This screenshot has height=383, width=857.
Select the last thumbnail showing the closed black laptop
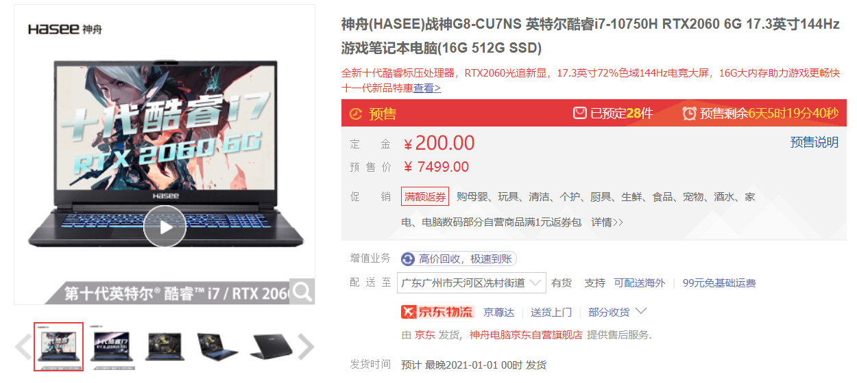point(271,347)
